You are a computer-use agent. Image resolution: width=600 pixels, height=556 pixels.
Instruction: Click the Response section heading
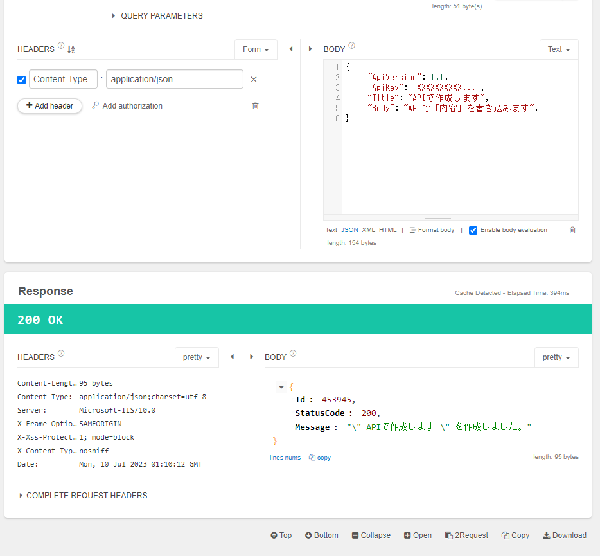pos(46,291)
